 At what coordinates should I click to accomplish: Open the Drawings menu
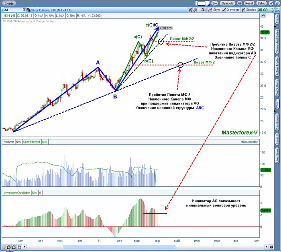point(231,10)
